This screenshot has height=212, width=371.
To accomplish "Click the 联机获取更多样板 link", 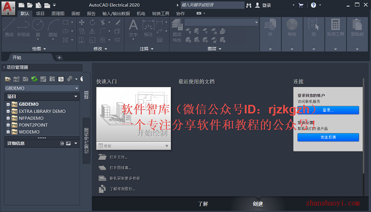I will (125, 178).
